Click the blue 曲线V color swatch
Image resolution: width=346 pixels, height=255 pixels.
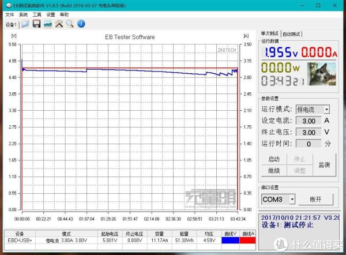(229, 240)
